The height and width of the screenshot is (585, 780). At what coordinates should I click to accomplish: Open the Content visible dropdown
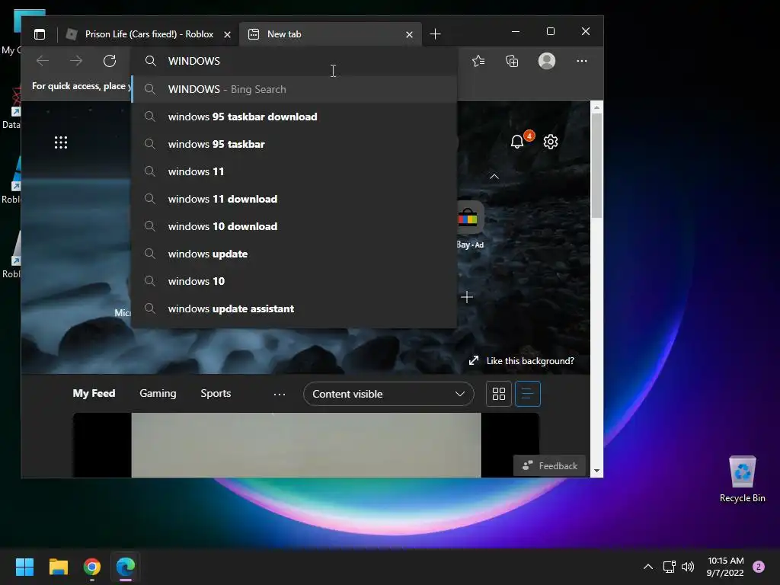tap(388, 394)
